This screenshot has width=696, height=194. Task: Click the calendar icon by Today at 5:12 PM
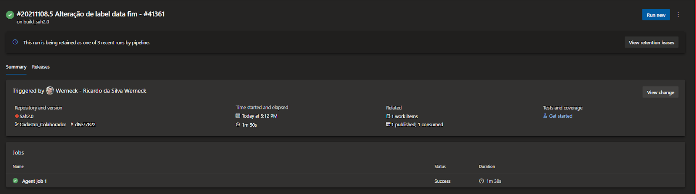tap(238, 116)
